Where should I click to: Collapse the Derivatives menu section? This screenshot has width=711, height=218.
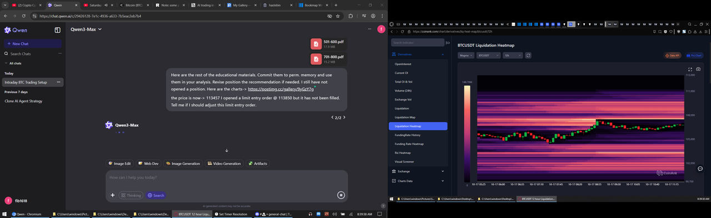click(418, 54)
